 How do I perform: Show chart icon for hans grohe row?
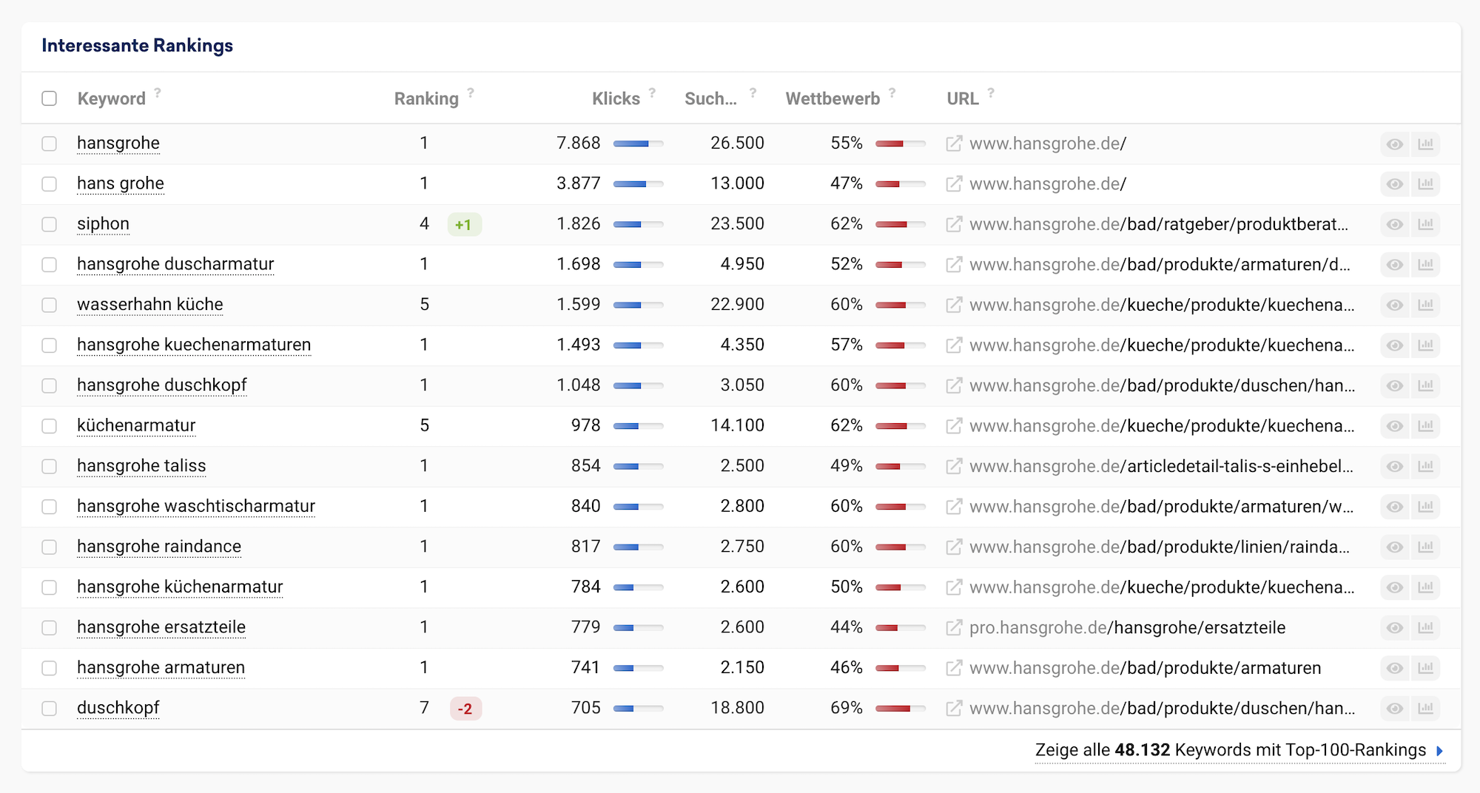1425,183
